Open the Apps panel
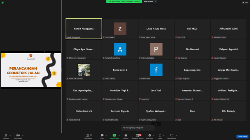 [x=160, y=136]
